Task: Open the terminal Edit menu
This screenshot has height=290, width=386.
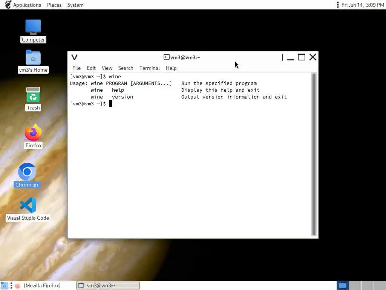Action: (91, 68)
